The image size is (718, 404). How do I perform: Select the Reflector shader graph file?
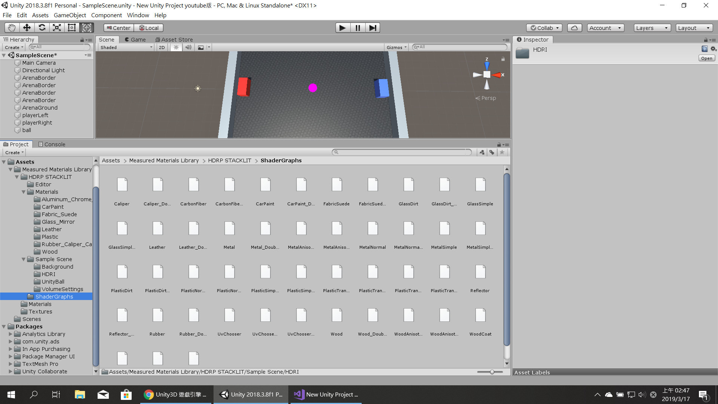pyautogui.click(x=480, y=278)
